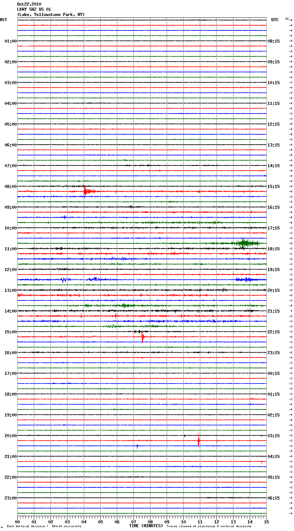Click the red spike on the 20:15 MST trace

pos(199,441)
